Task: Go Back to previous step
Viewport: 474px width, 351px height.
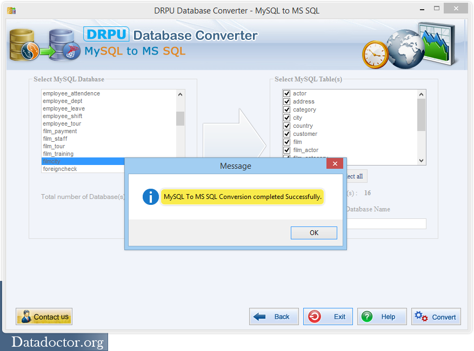Action: coord(274,316)
